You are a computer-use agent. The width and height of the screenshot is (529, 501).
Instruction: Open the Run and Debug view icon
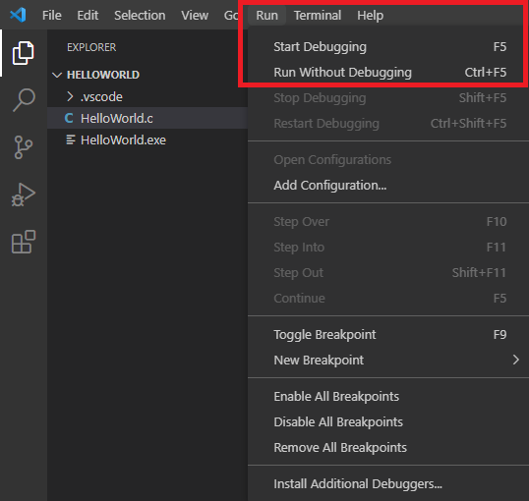[23, 195]
